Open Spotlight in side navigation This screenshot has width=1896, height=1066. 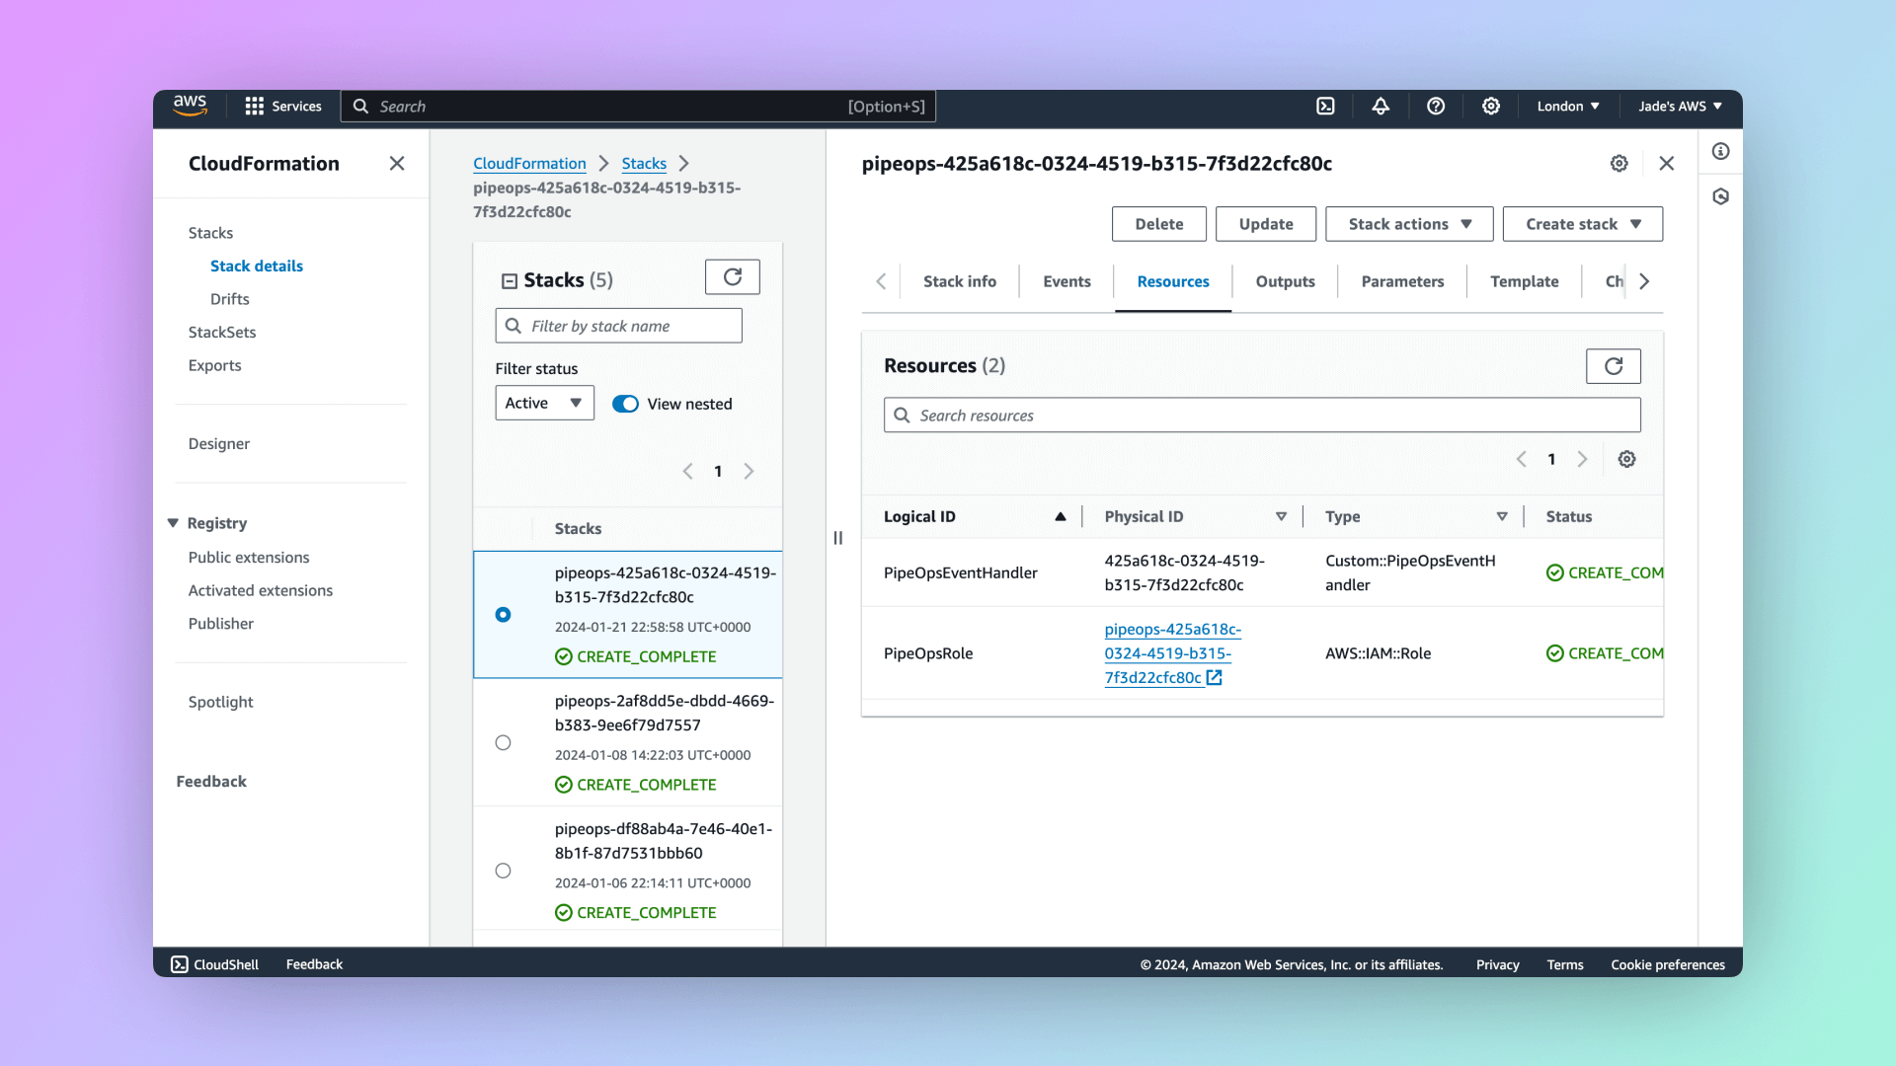[x=220, y=702]
